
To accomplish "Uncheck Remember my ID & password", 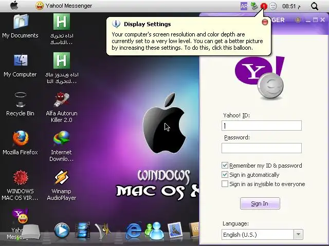I will coord(225,166).
